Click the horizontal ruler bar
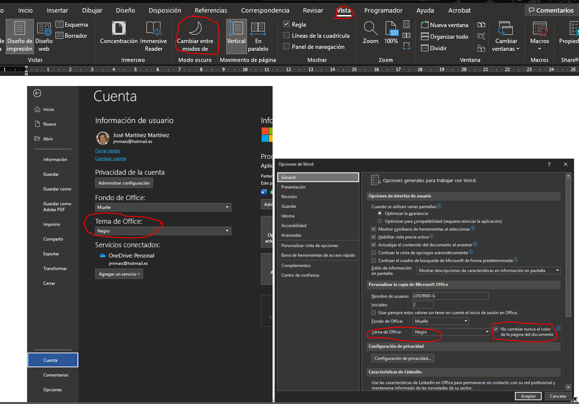The image size is (579, 404). 290,70
